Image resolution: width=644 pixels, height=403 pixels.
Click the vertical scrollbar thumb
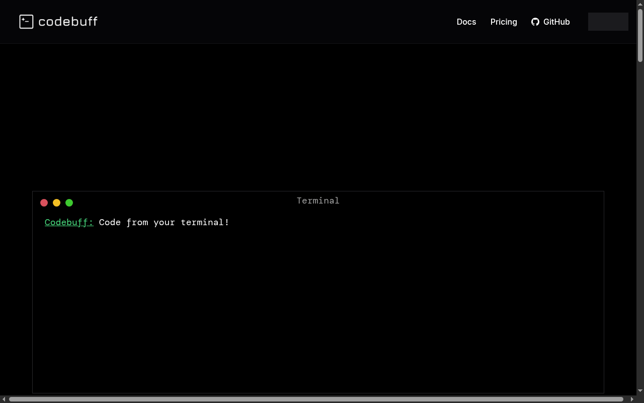(640, 35)
